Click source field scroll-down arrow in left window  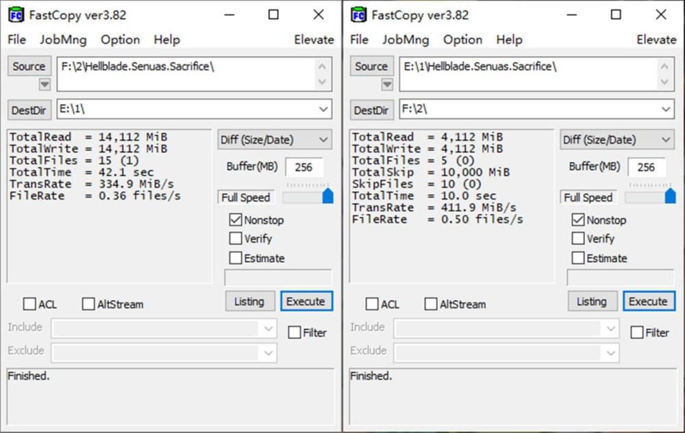322,82
